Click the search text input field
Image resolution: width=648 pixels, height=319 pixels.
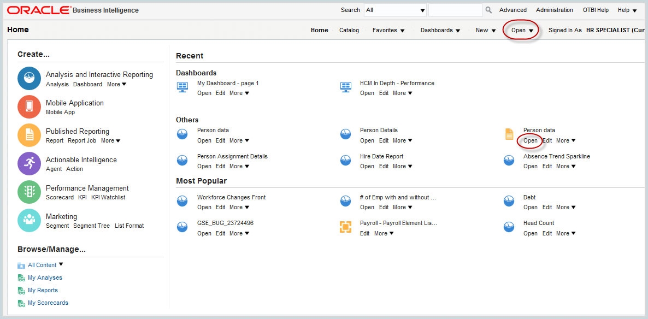[455, 10]
